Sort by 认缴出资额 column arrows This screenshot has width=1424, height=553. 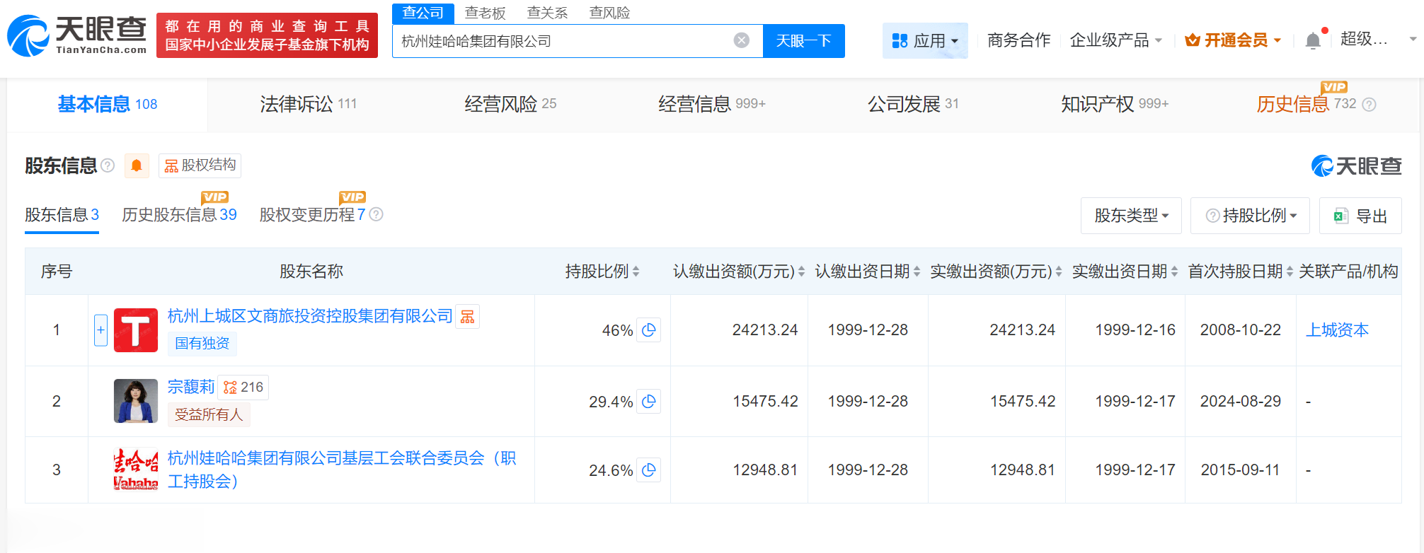coord(801,272)
